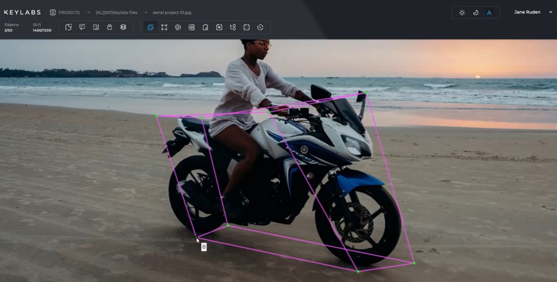Click the KEYLABS logo
The image size is (557, 282).
pos(22,12)
